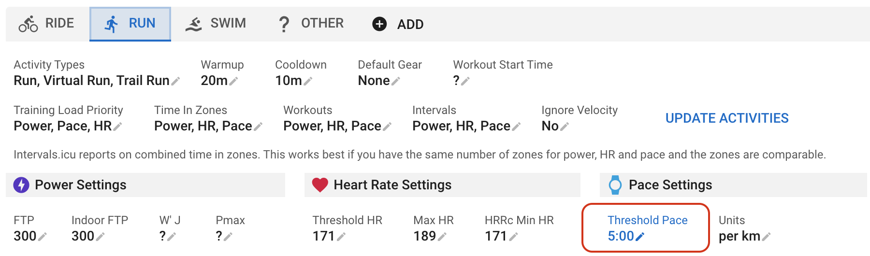Click UPDATE ACTIVITIES link

pos(726,118)
